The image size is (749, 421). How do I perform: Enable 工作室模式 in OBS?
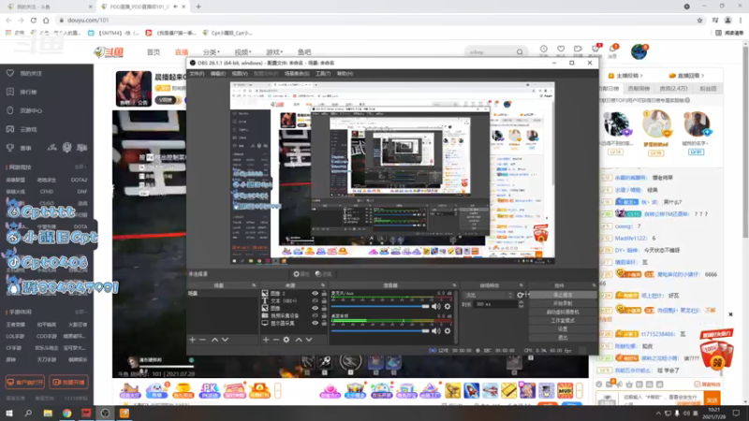[563, 321]
